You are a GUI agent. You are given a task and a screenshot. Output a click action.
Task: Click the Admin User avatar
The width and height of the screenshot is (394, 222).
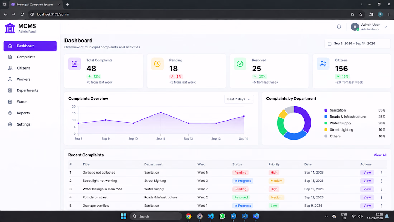(x=355, y=27)
